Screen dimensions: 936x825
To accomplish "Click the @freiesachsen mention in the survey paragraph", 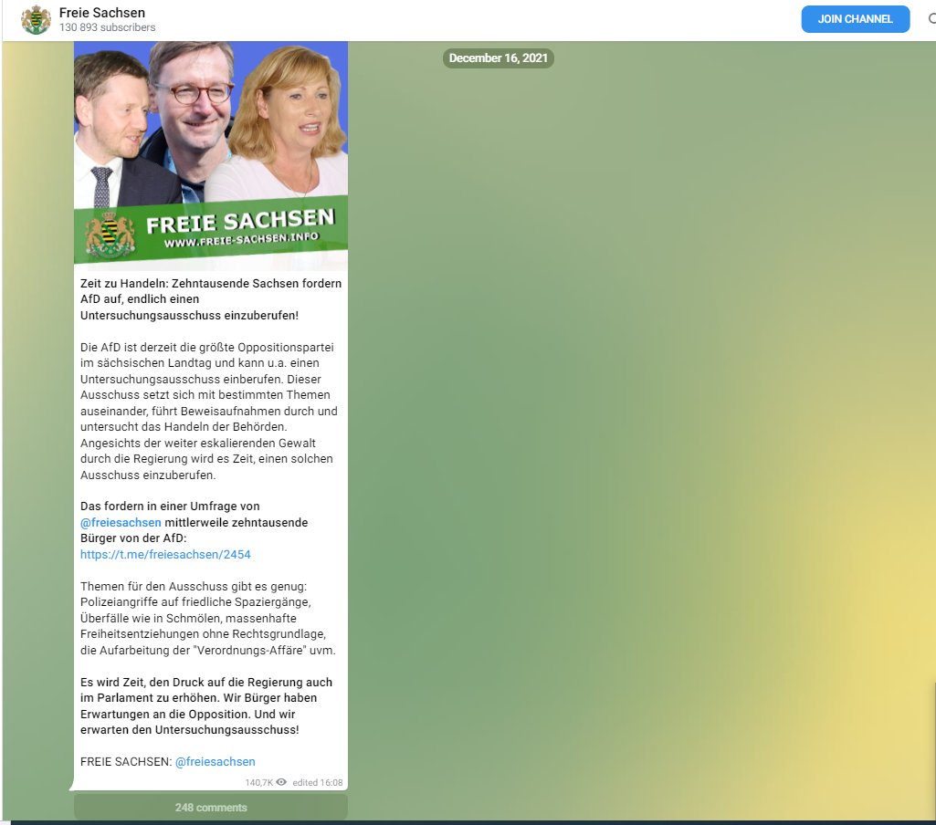I will pos(121,523).
